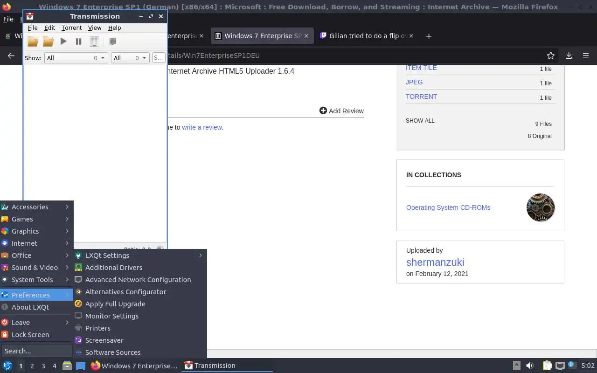
Task: Open Transmission's View menu
Action: (95, 28)
